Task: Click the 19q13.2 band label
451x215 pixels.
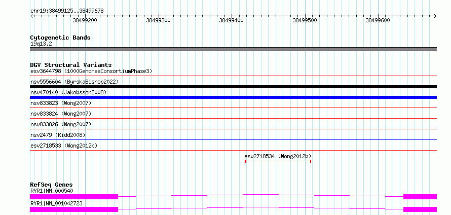Action: click(x=41, y=44)
